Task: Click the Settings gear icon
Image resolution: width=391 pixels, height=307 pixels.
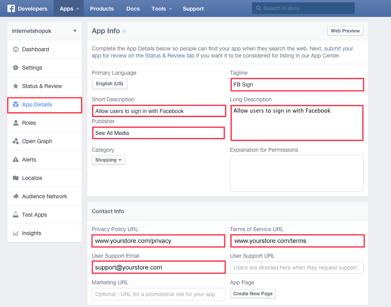Action: (x=16, y=68)
